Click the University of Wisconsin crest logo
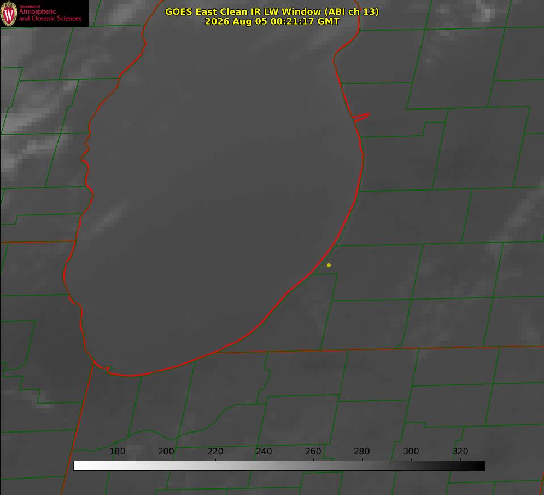 [x=9, y=14]
